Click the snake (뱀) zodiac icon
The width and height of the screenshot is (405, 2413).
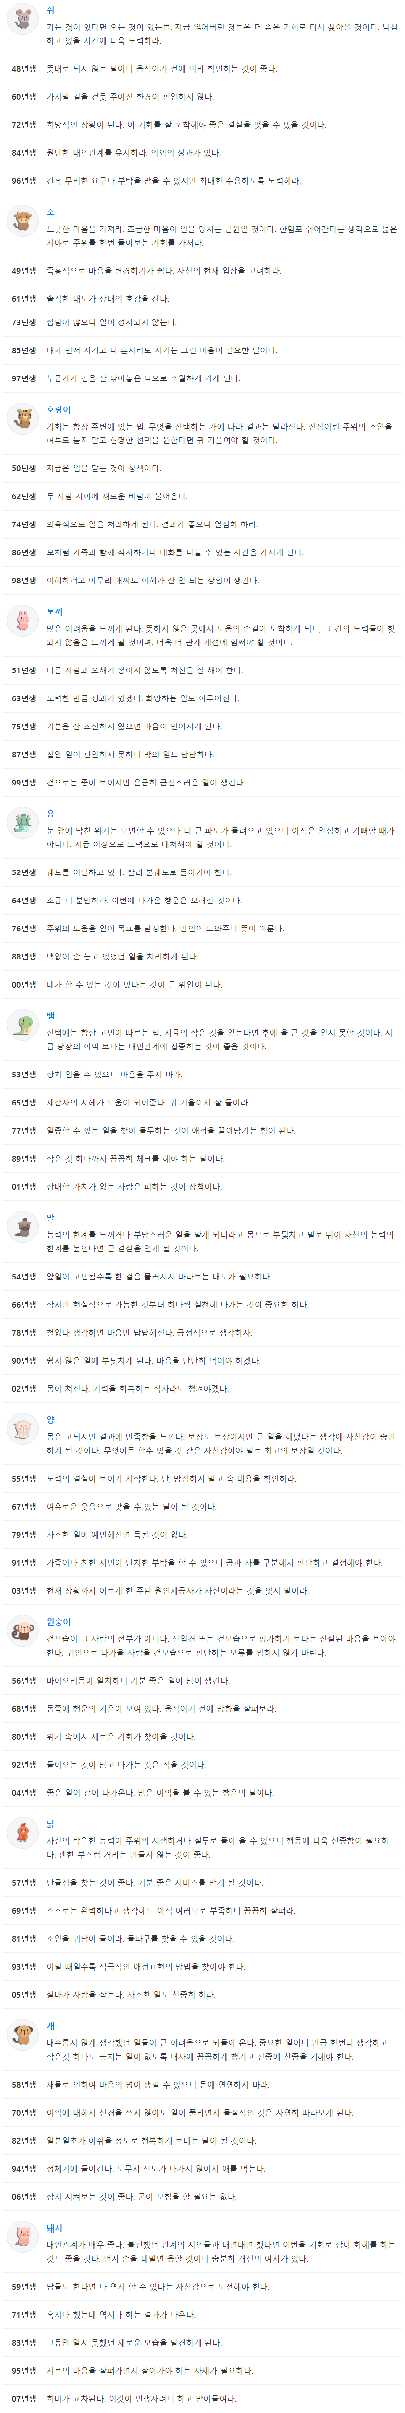click(x=22, y=1024)
